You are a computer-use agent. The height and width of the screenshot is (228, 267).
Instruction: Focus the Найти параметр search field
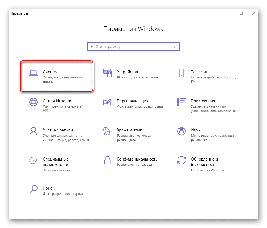133,47
